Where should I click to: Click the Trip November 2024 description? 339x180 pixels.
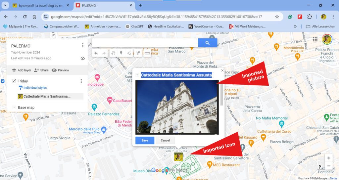tap(25, 52)
